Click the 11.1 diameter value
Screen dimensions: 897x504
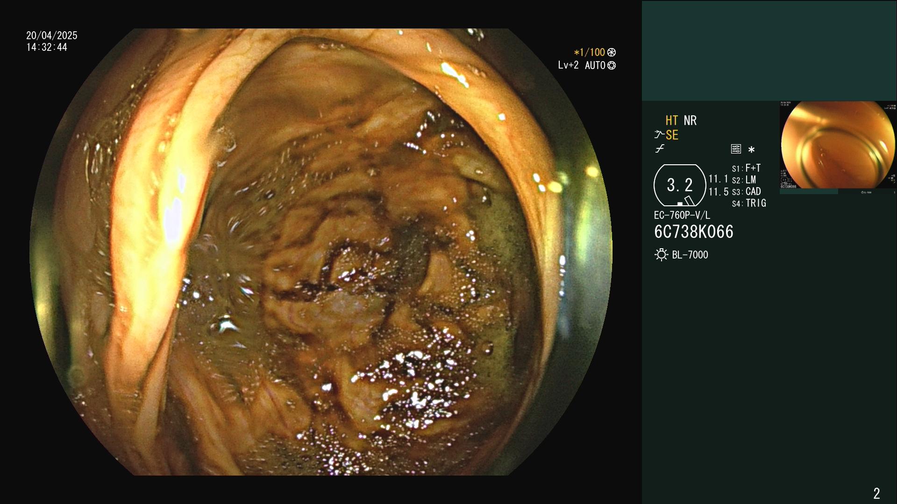(718, 179)
